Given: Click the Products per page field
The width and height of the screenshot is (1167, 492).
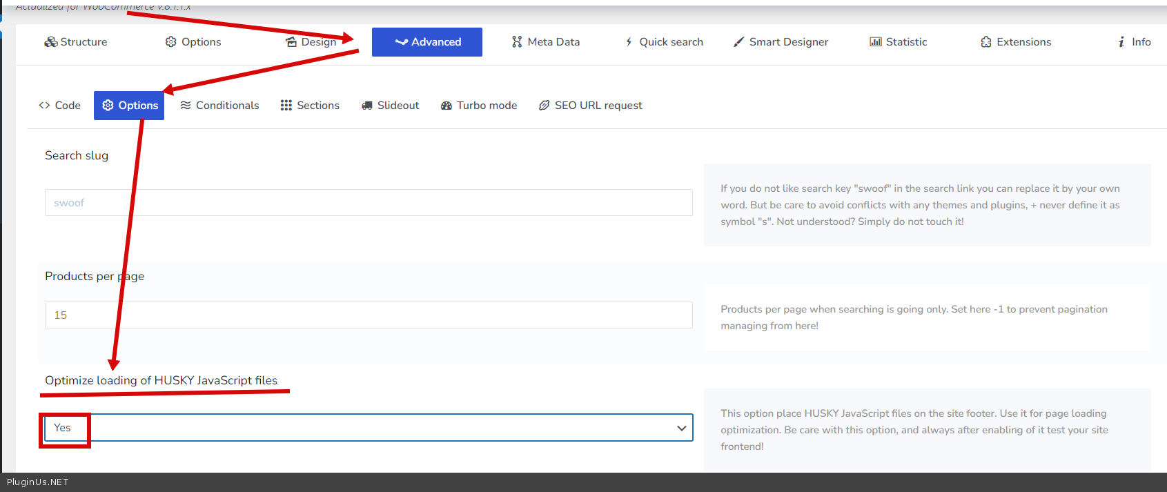Looking at the screenshot, I should tap(369, 315).
